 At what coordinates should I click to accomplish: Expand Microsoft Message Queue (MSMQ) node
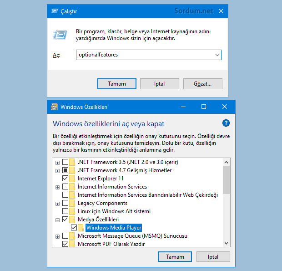coord(57,236)
